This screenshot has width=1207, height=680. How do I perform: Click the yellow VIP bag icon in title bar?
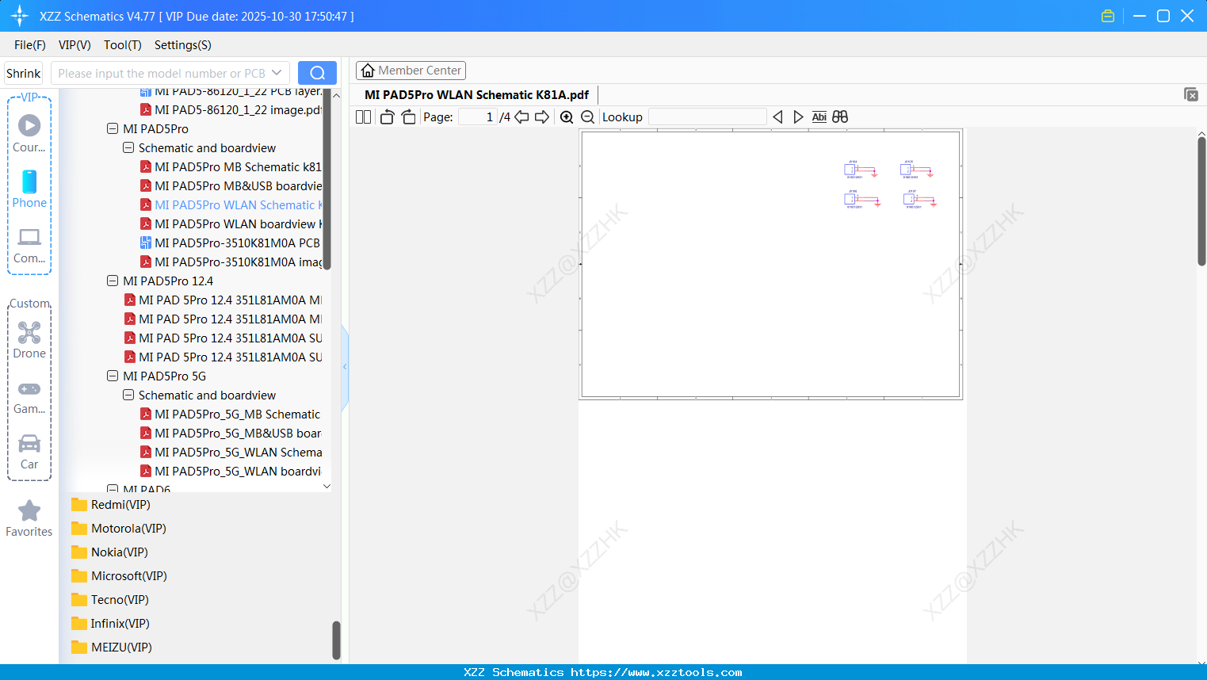tap(1108, 16)
